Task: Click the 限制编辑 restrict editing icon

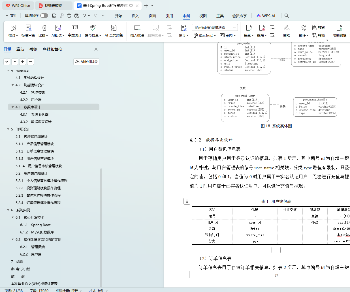Action: pos(339,28)
